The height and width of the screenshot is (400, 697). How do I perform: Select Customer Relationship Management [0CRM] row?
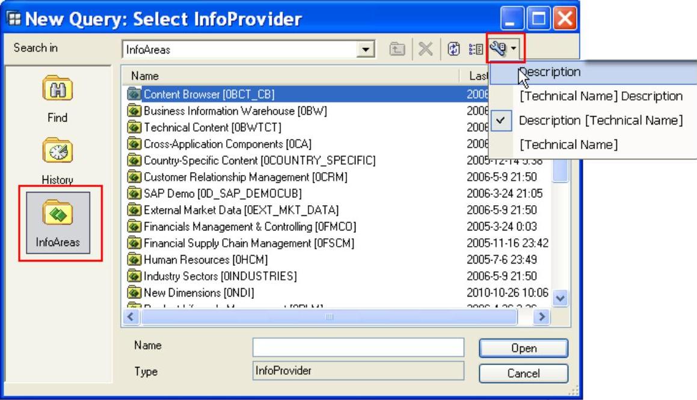(338, 177)
